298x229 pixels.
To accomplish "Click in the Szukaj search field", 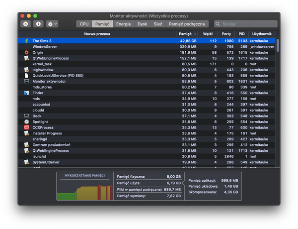I will pos(246,24).
